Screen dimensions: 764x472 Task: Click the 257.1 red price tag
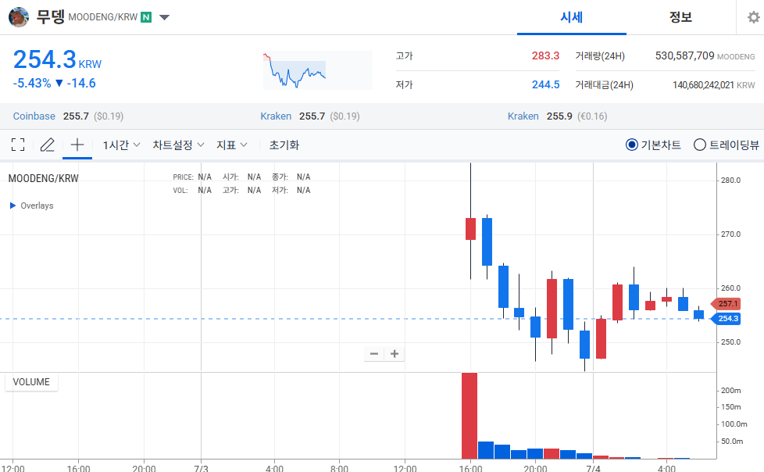click(x=727, y=304)
